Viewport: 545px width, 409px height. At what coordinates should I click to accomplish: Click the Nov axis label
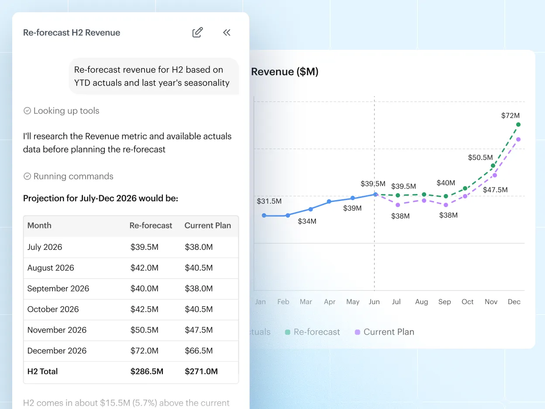491,302
